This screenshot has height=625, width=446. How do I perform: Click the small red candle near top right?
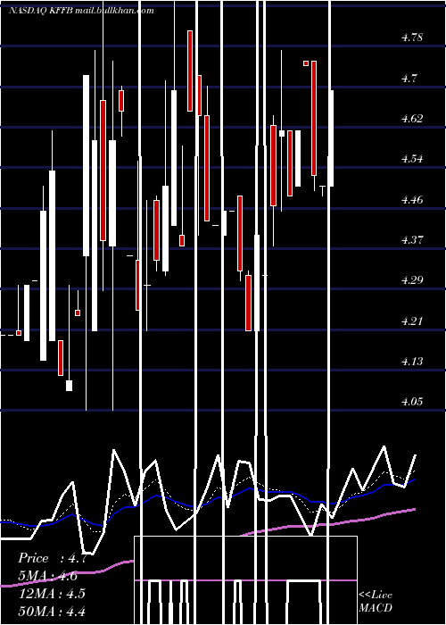306,63
